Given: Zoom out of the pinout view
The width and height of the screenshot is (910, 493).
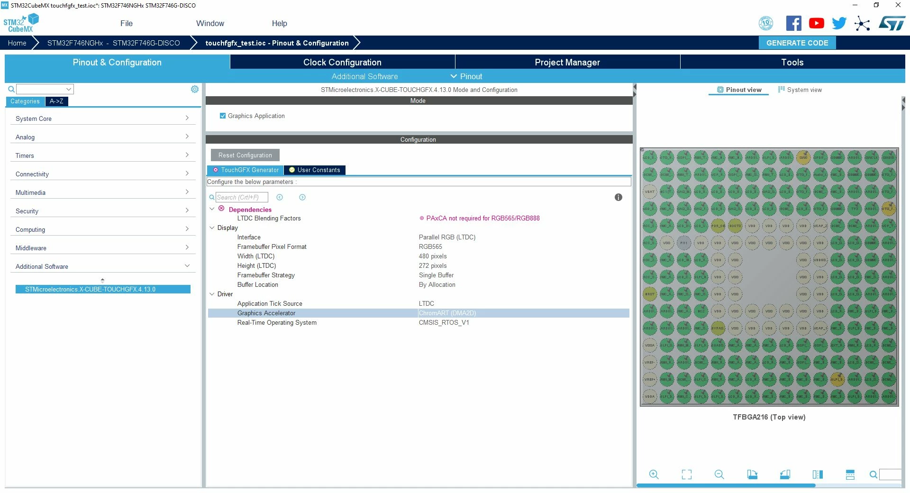Looking at the screenshot, I should (719, 475).
